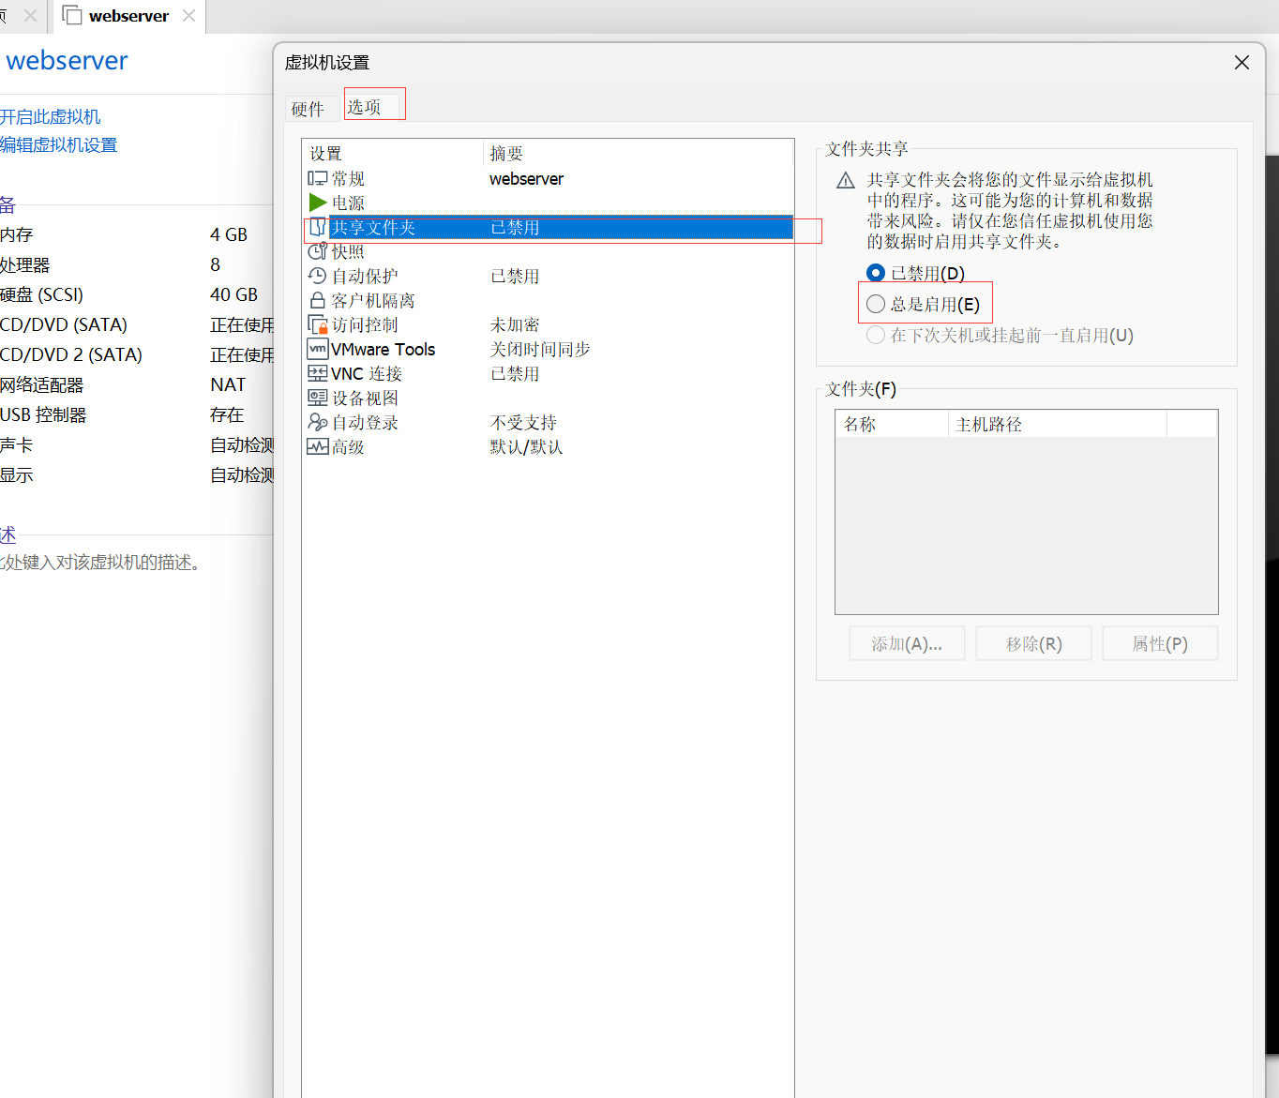Open the VMware Tools settings entry

tap(381, 349)
